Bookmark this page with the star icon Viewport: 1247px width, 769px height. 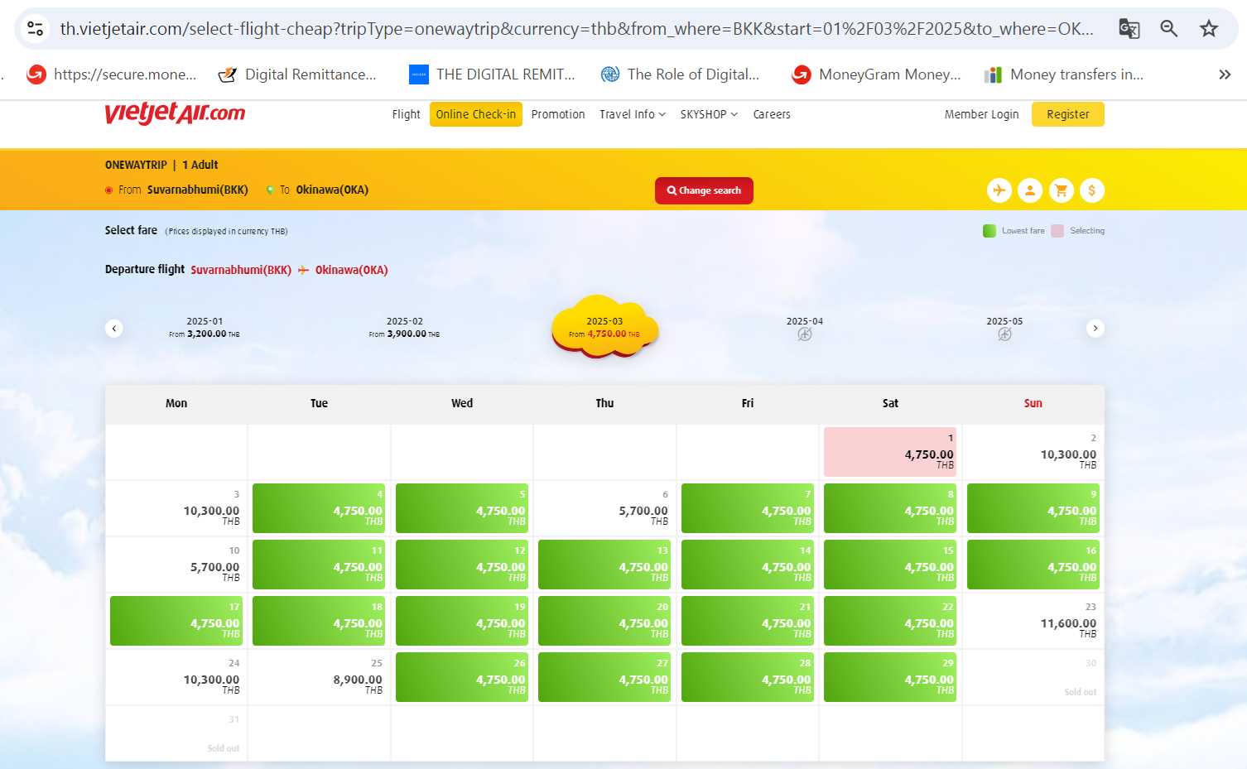tap(1209, 29)
